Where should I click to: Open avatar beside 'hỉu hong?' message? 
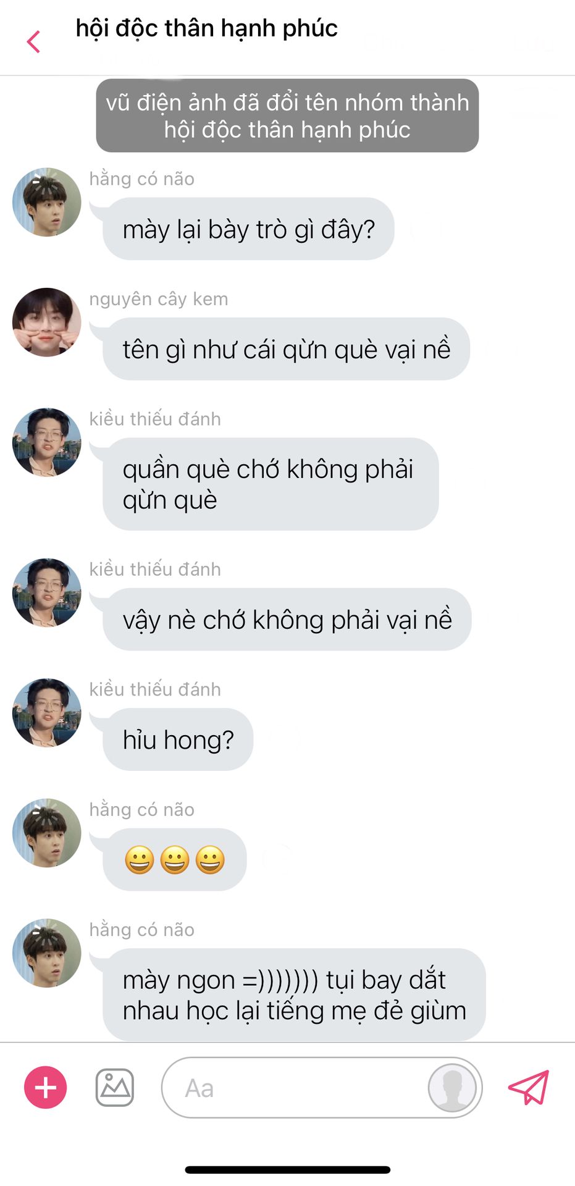pyautogui.click(x=47, y=713)
